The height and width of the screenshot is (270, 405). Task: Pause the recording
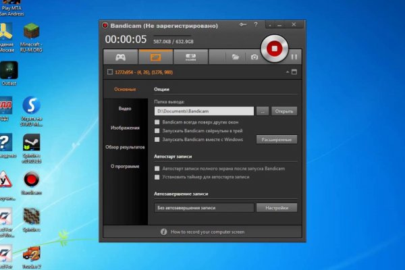coord(294,58)
